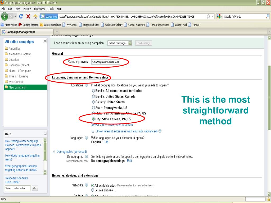Open the Most Visited bookmark

coord(9,25)
